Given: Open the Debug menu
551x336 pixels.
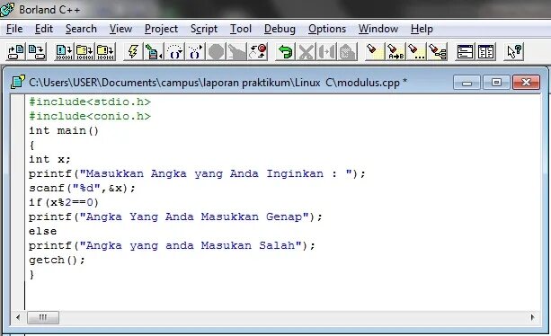Looking at the screenshot, I should pos(280,29).
